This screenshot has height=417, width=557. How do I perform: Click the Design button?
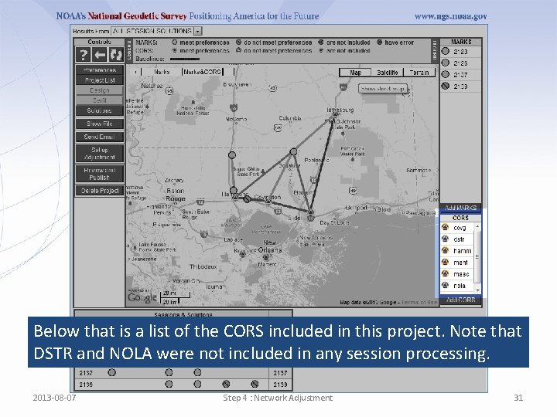[x=100, y=90]
